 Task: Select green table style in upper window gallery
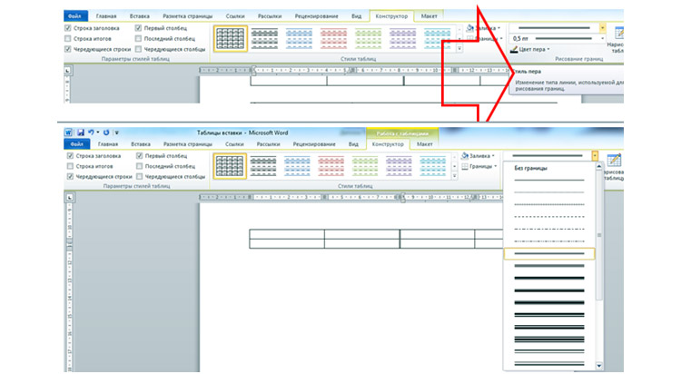tap(369, 38)
